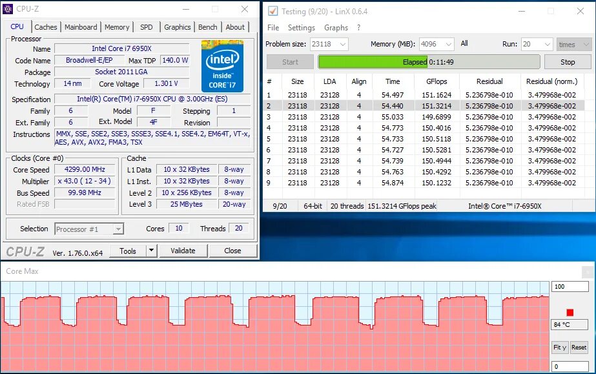
Task: Click the Intel Core i7 logo
Action: (x=222, y=66)
